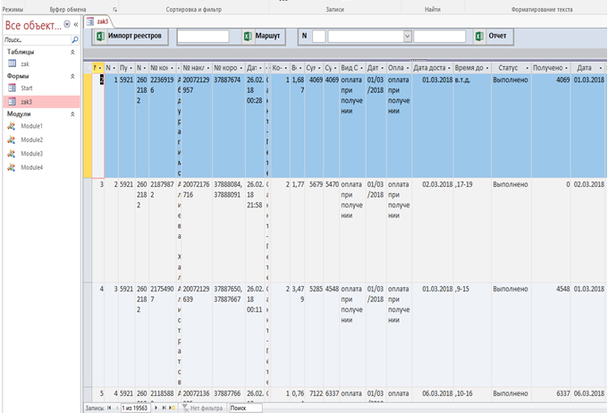Open the Статус column filter dropdown

point(527,68)
